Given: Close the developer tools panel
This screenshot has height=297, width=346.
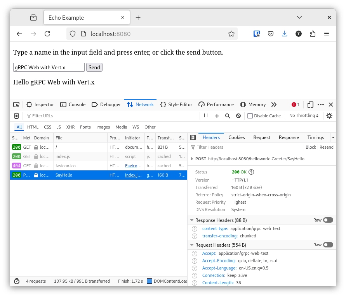Looking at the screenshot, I should 331,105.
